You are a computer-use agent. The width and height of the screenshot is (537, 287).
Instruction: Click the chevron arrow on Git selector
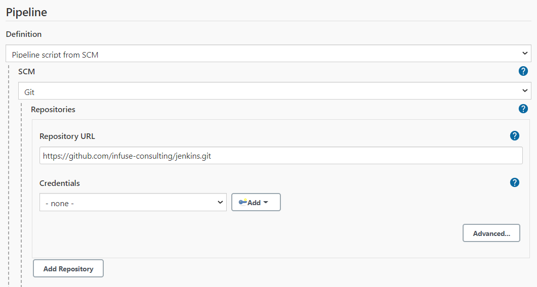pos(525,90)
